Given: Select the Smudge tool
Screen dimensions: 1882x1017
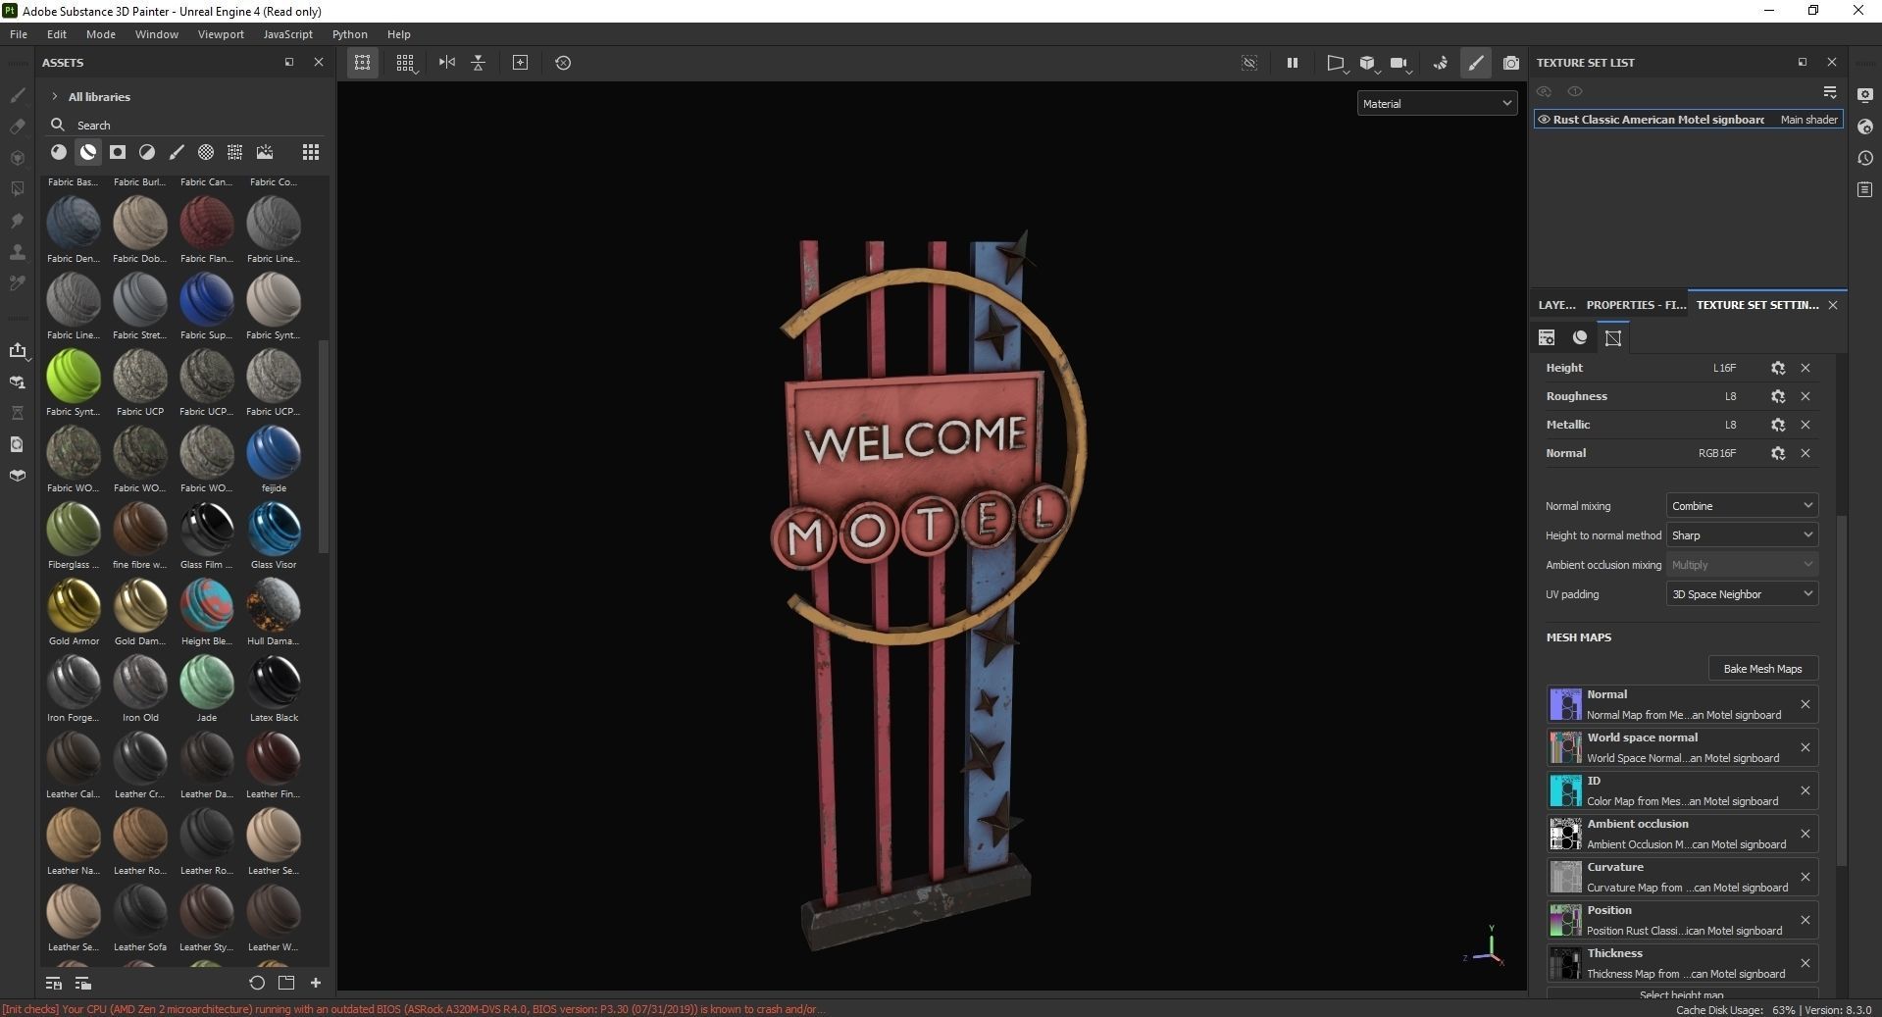Looking at the screenshot, I should pyautogui.click(x=17, y=221).
